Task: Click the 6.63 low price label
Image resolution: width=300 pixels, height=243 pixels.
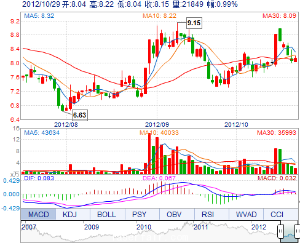Action: pos(80,115)
